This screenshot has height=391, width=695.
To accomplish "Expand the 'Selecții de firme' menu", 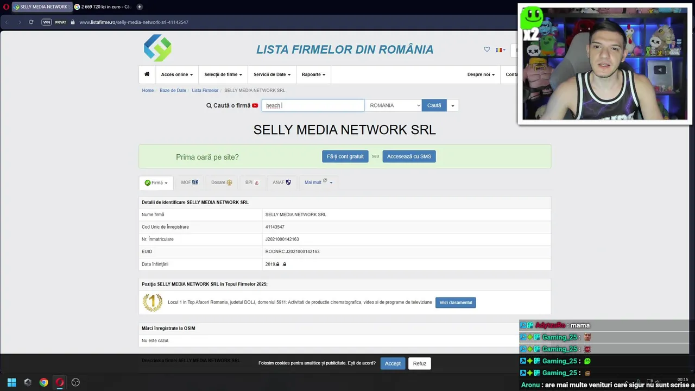I will 223,74.
